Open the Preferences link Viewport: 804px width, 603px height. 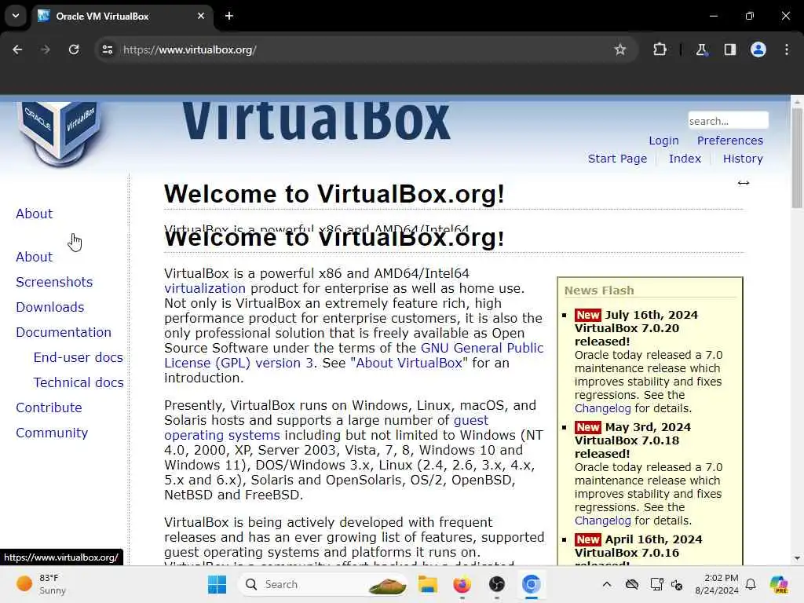coord(729,141)
